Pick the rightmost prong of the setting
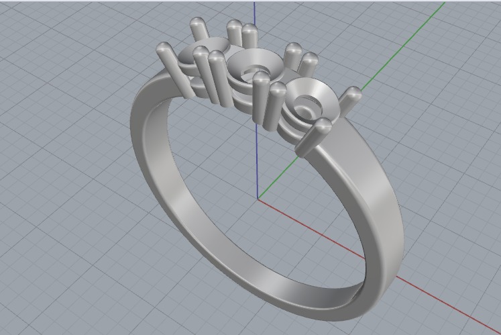This screenshot has height=335, width=501. pyautogui.click(x=349, y=101)
